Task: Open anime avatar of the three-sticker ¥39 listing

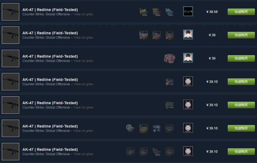Action: pos(188,35)
